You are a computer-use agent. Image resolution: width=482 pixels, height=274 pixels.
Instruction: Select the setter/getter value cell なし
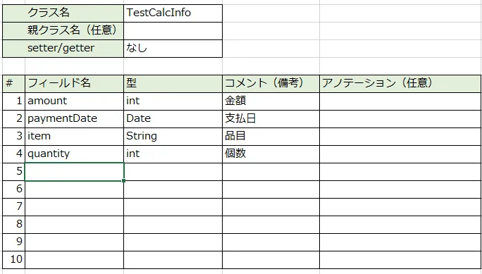173,49
